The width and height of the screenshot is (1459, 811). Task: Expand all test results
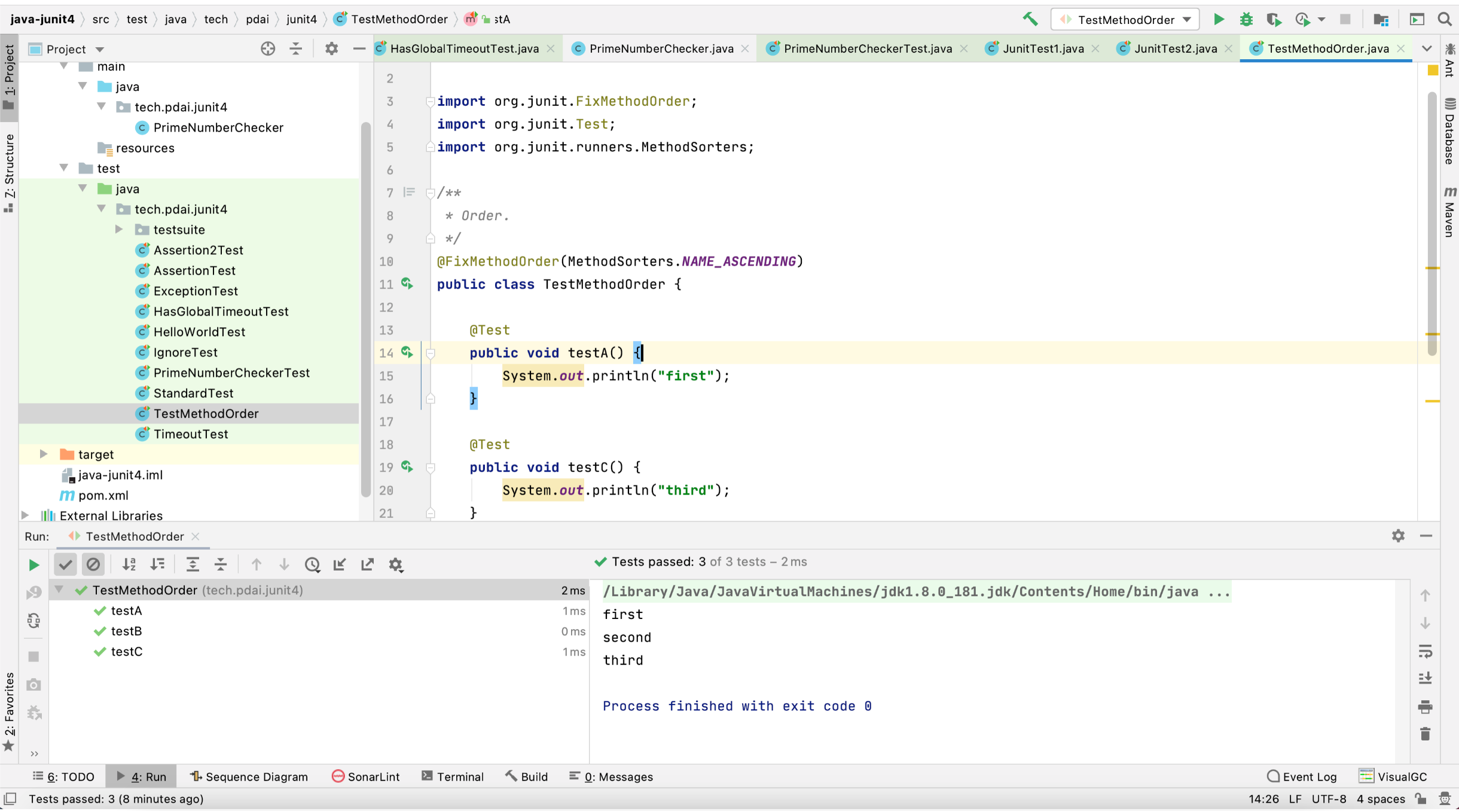193,564
